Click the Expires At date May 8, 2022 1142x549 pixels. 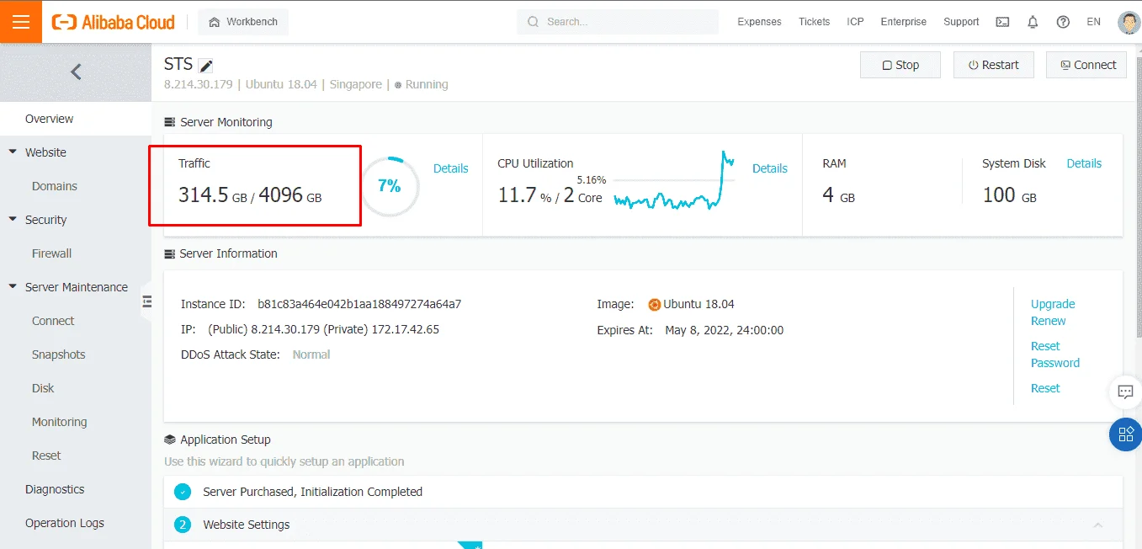724,330
